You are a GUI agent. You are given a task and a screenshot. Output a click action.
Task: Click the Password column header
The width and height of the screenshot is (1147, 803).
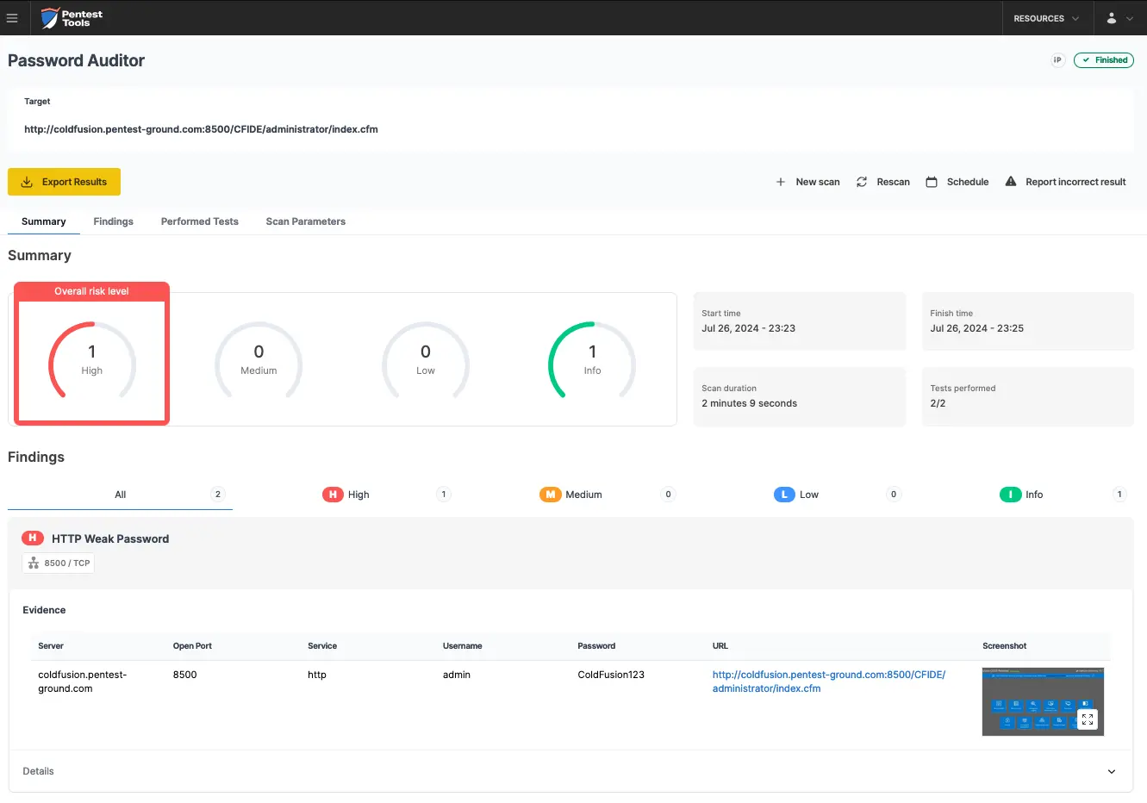[596, 646]
